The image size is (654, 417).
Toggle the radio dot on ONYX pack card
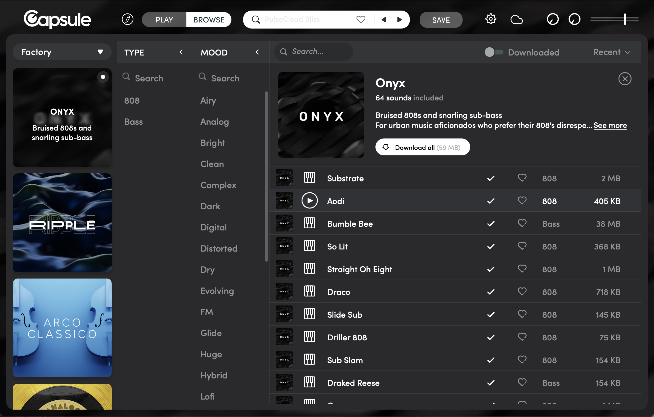[x=103, y=77]
